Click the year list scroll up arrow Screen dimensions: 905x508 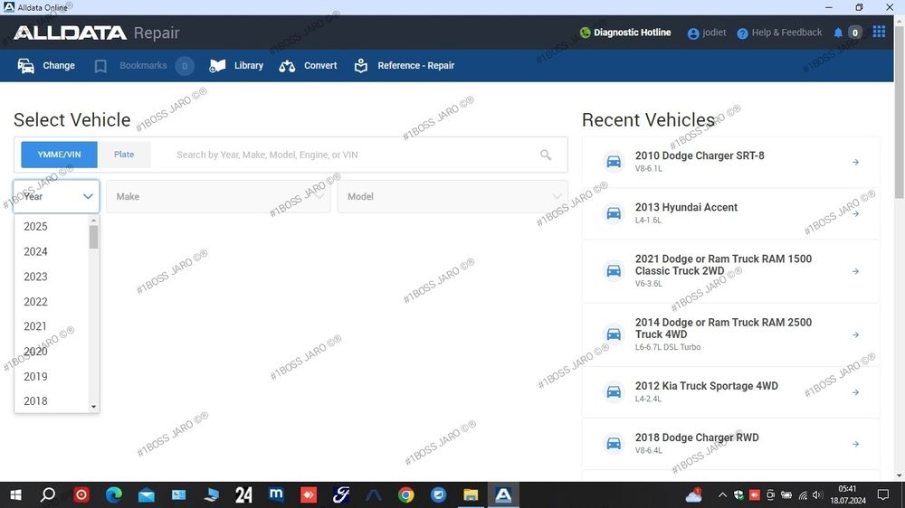tap(93, 221)
